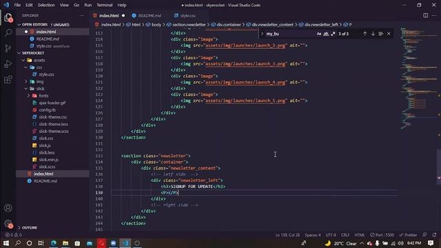Open the Run menu
The image size is (441, 248).
[88, 5]
